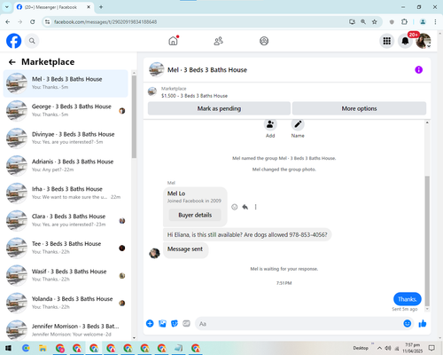Screen dimensions: 443x355
Task: Open the Clara conversation
Action: click(x=66, y=220)
